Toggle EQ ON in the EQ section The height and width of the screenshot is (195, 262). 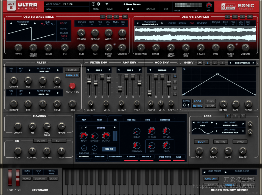pyautogui.click(x=40, y=140)
